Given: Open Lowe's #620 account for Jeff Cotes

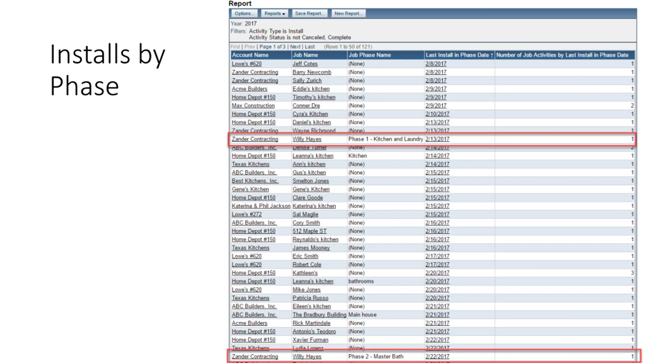Looking at the screenshot, I should coord(247,64).
